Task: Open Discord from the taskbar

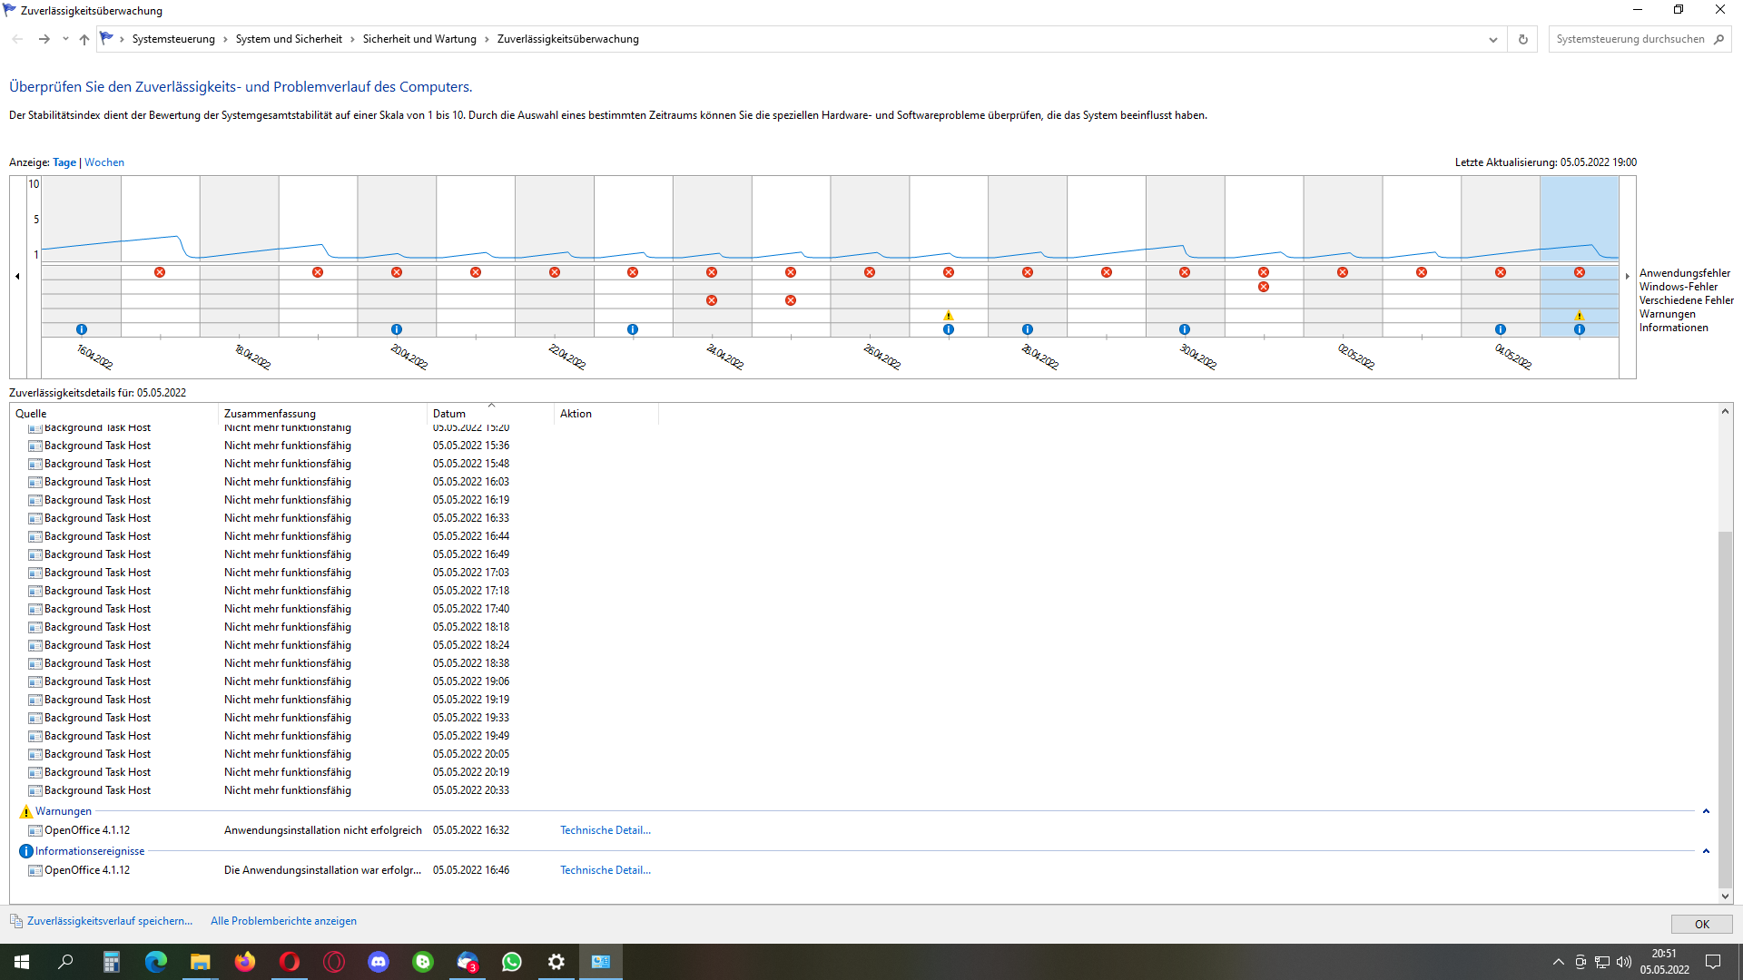Action: 379,962
